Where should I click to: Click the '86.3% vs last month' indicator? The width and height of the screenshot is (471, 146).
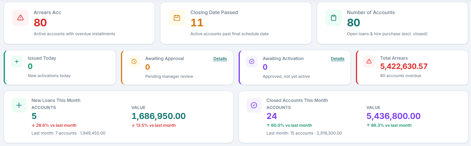pyautogui.click(x=389, y=125)
